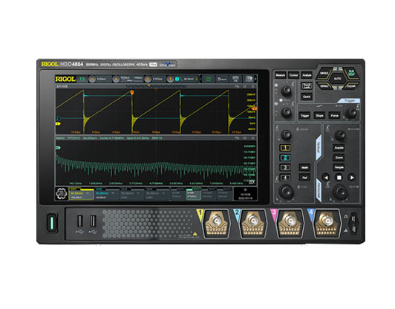Hit the square stop navigation button

point(339,178)
